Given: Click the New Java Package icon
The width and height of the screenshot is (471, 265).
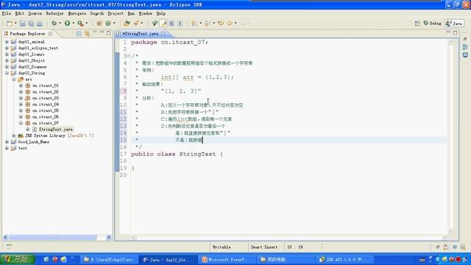Looking at the screenshot, I should pyautogui.click(x=99, y=23).
